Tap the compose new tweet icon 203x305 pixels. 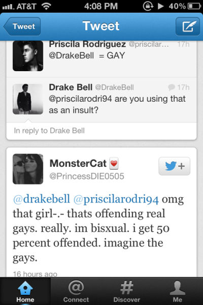pyautogui.click(x=188, y=26)
